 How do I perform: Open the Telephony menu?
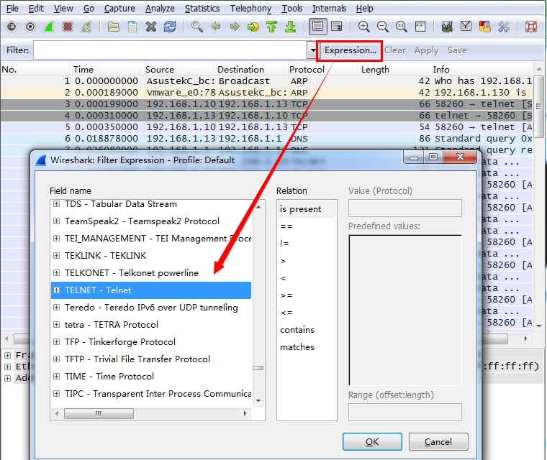click(250, 9)
